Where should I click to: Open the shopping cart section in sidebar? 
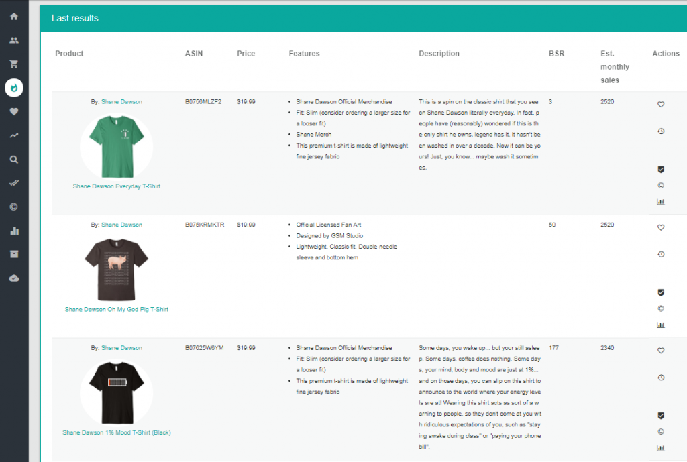tap(13, 64)
